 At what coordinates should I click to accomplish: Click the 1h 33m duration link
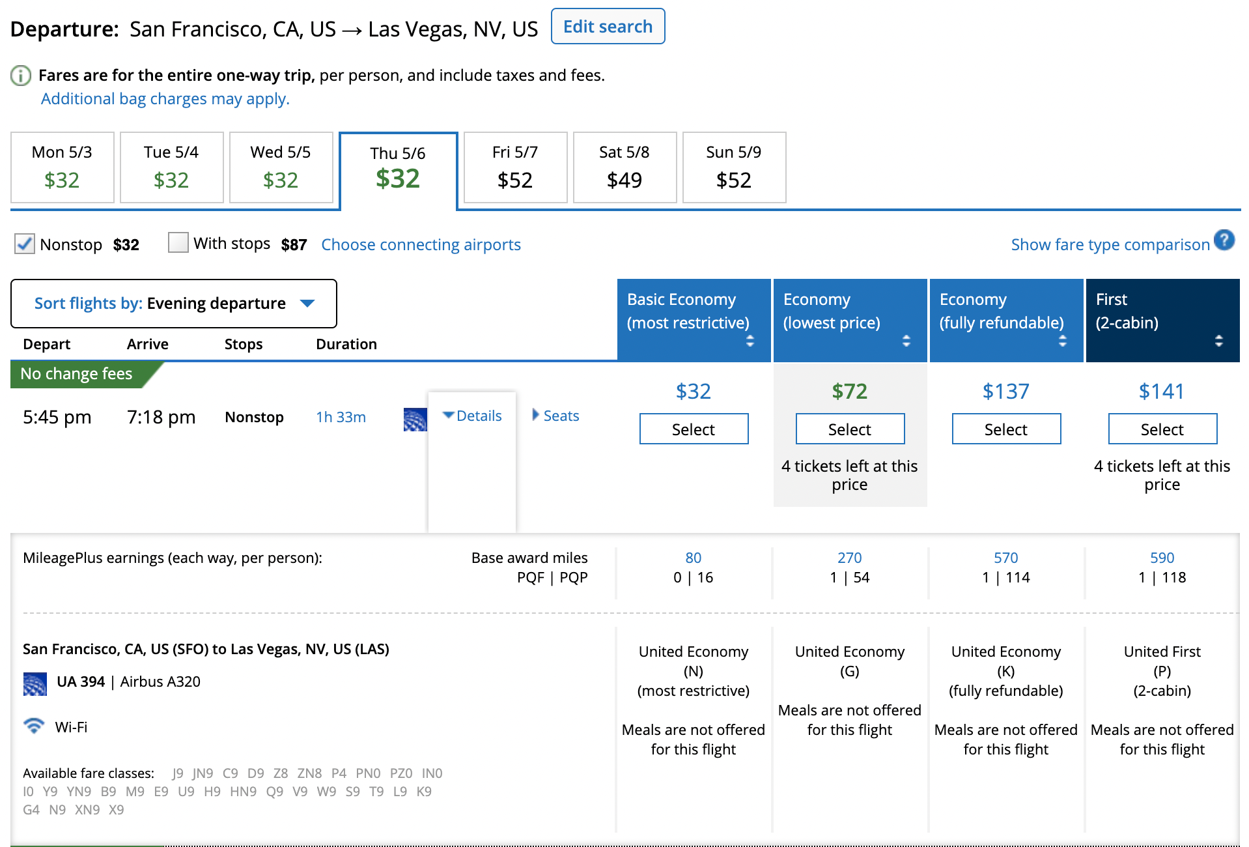coord(341,417)
